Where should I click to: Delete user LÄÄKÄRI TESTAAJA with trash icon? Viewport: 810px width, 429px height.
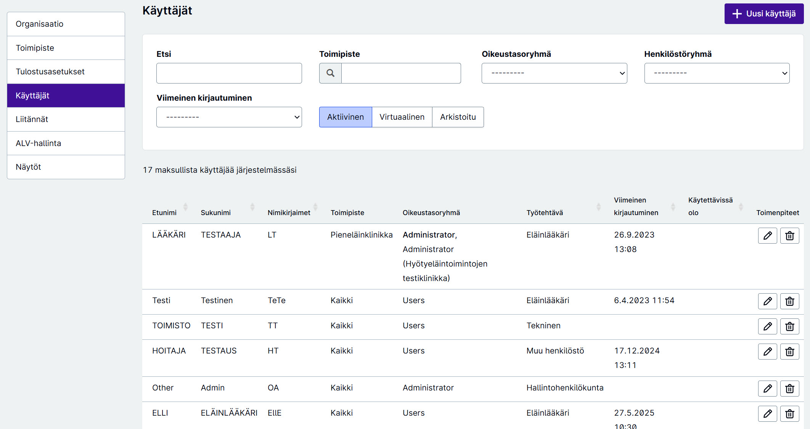(x=789, y=236)
